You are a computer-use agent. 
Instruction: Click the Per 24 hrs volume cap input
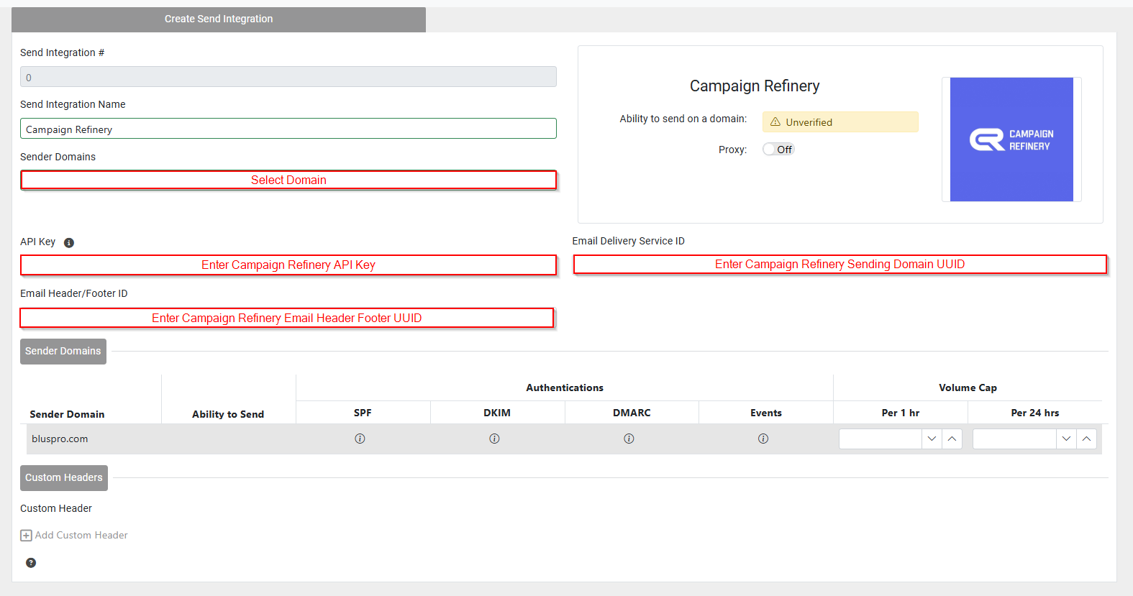[x=1015, y=439]
